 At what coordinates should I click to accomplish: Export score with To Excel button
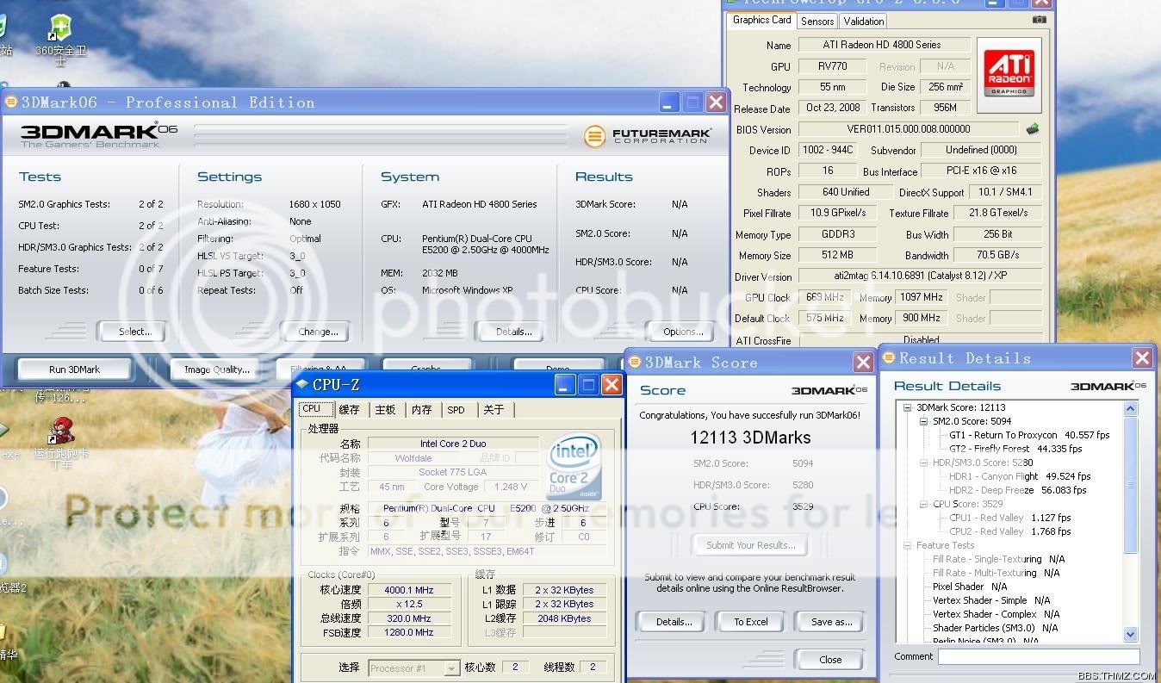click(751, 621)
